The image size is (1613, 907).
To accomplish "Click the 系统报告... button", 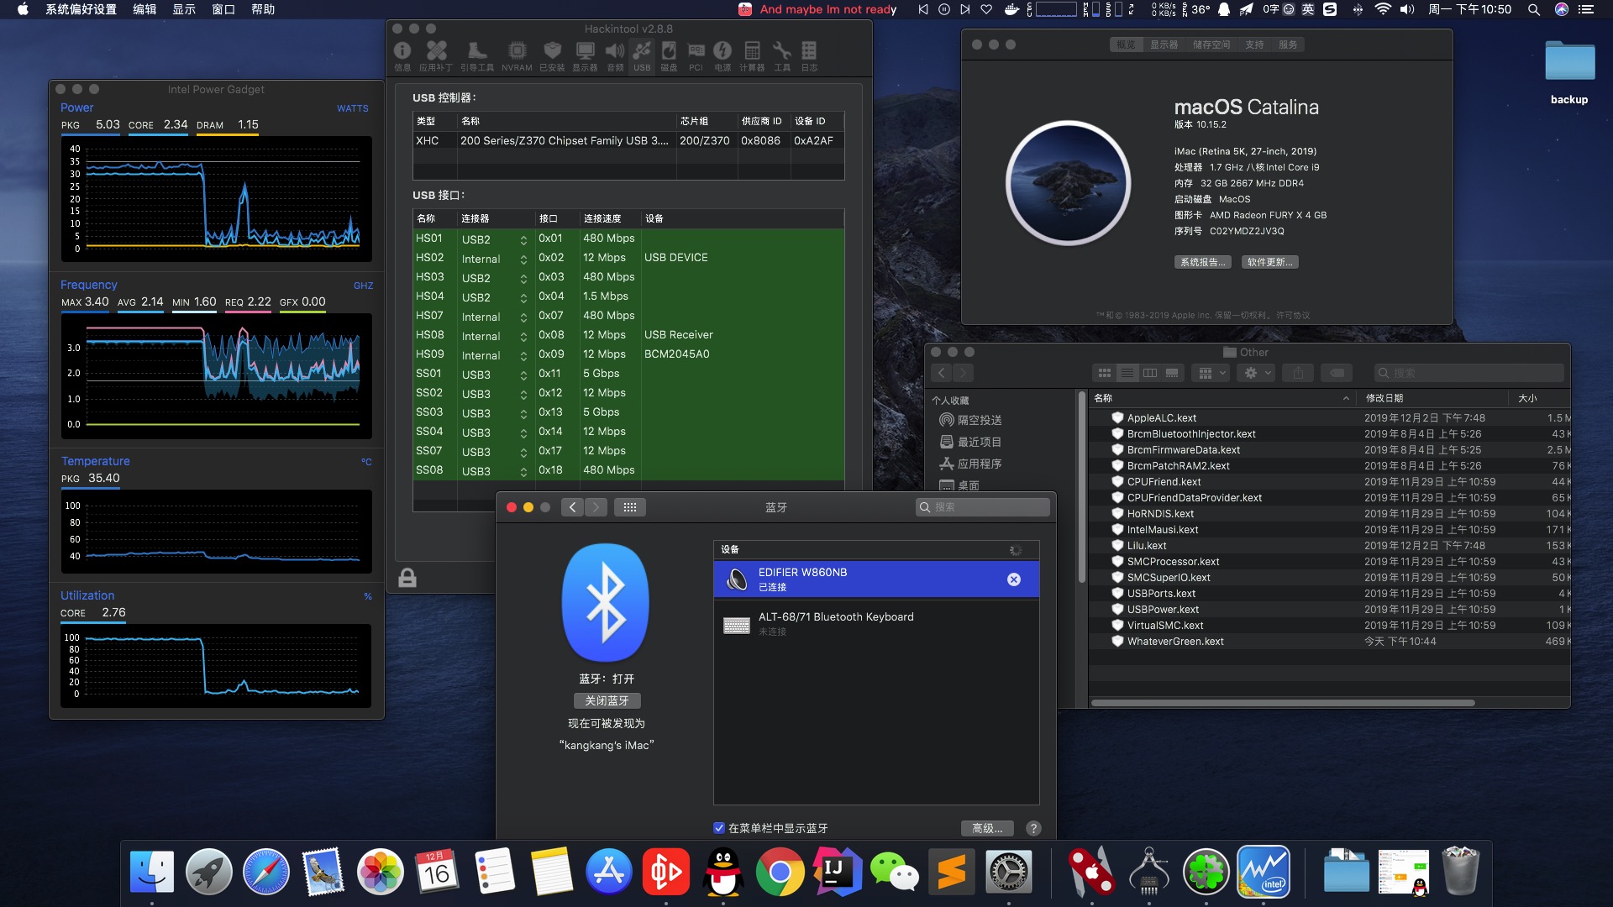I will pyautogui.click(x=1202, y=262).
